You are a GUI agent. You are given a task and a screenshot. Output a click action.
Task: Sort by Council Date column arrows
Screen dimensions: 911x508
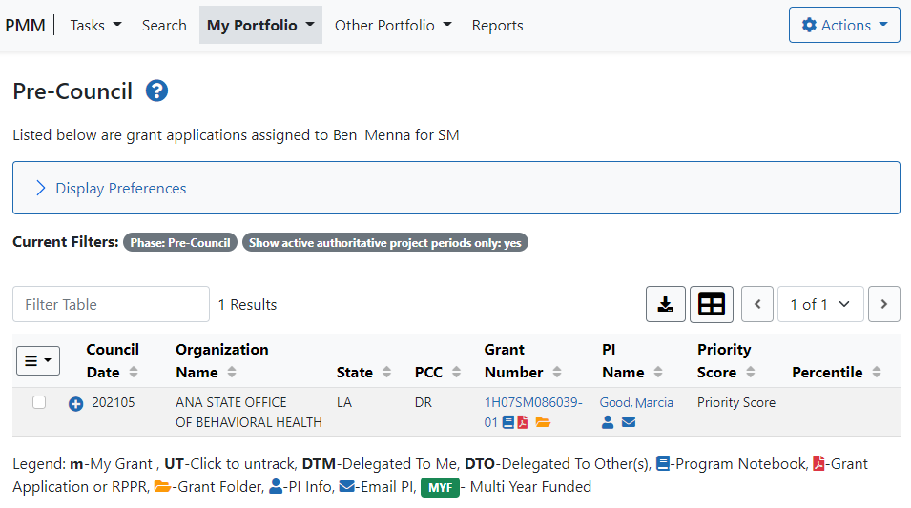pos(133,372)
